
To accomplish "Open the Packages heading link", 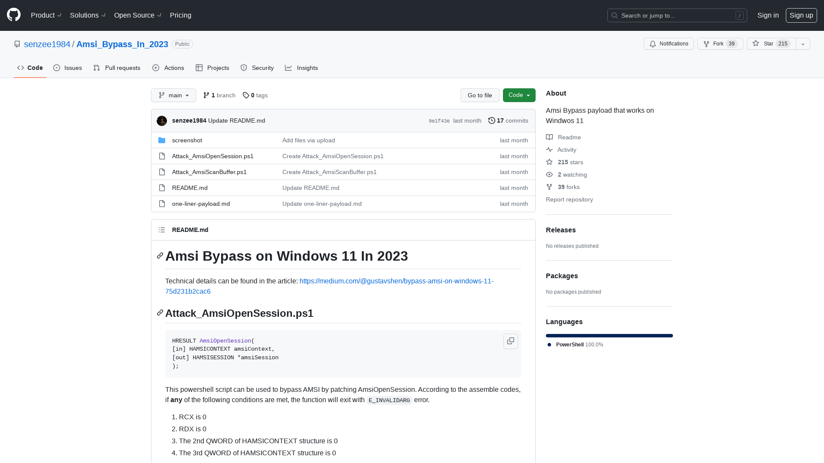I will coord(562,276).
